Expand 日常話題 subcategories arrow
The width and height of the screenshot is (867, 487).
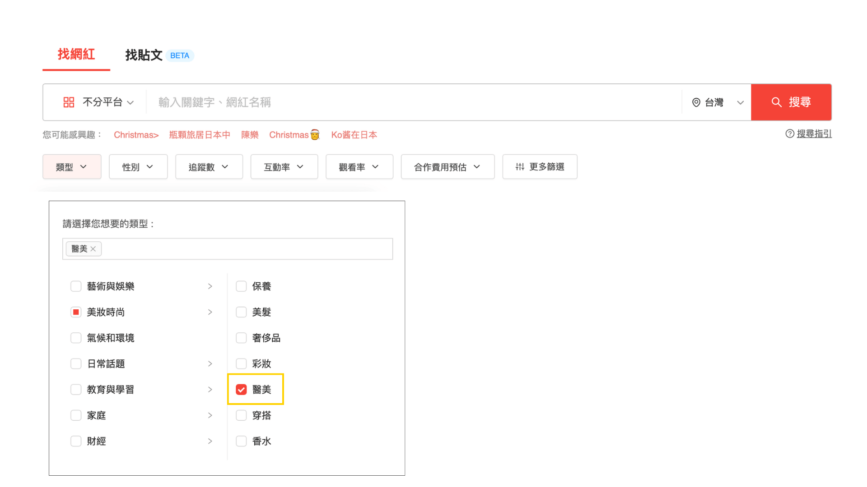(x=210, y=364)
